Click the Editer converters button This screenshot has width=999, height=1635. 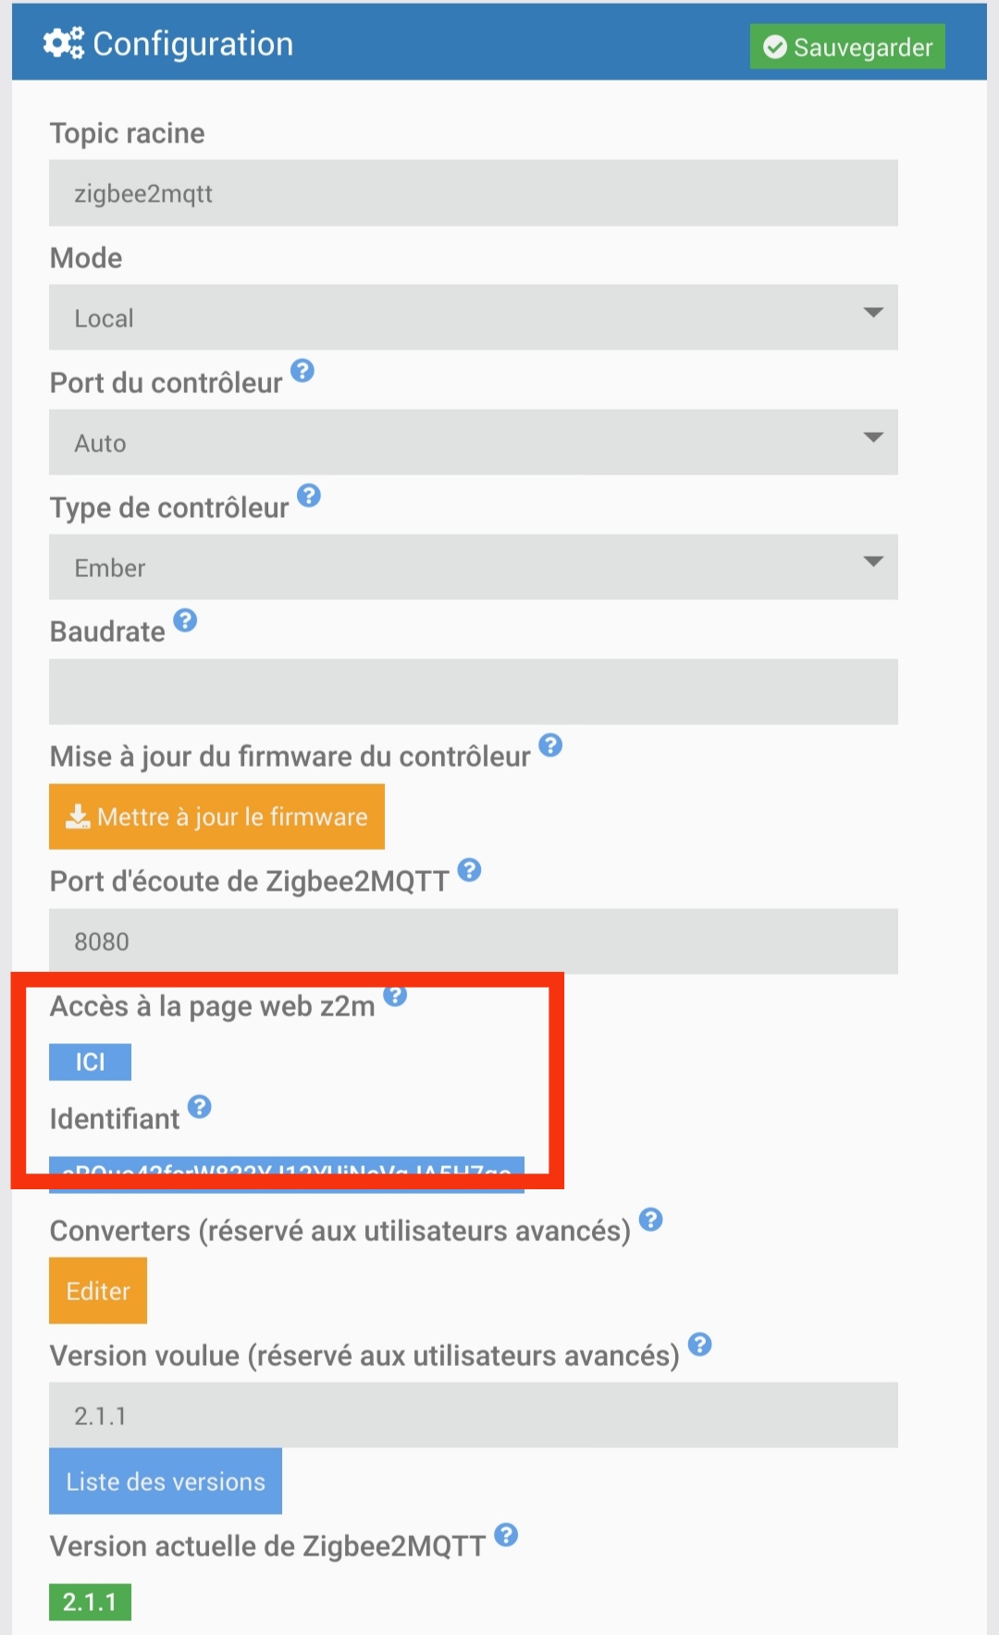pos(98,1291)
